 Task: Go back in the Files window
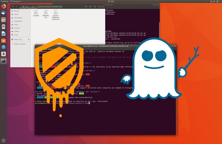13,7
